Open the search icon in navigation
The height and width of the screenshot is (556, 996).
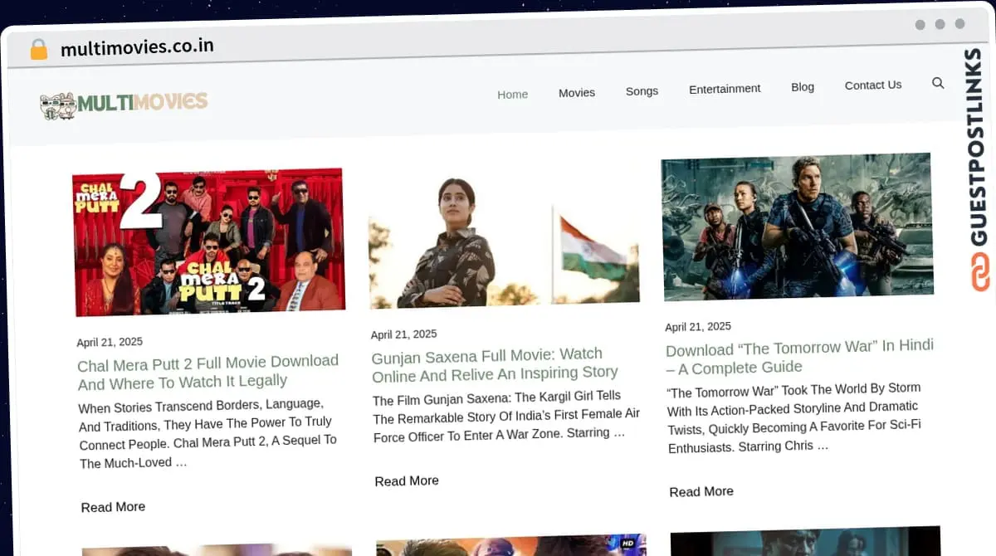pos(938,83)
